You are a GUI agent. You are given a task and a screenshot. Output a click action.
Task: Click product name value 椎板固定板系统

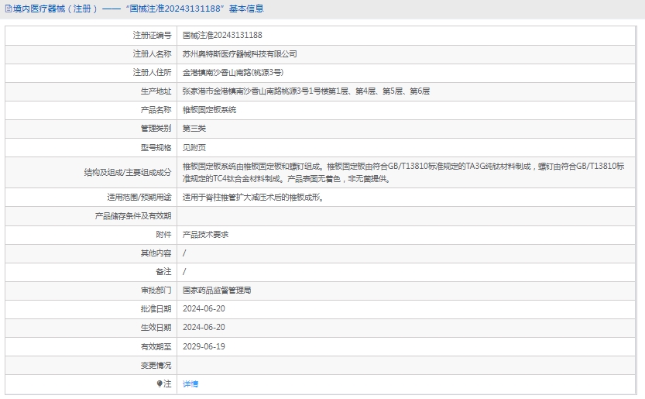click(x=209, y=110)
